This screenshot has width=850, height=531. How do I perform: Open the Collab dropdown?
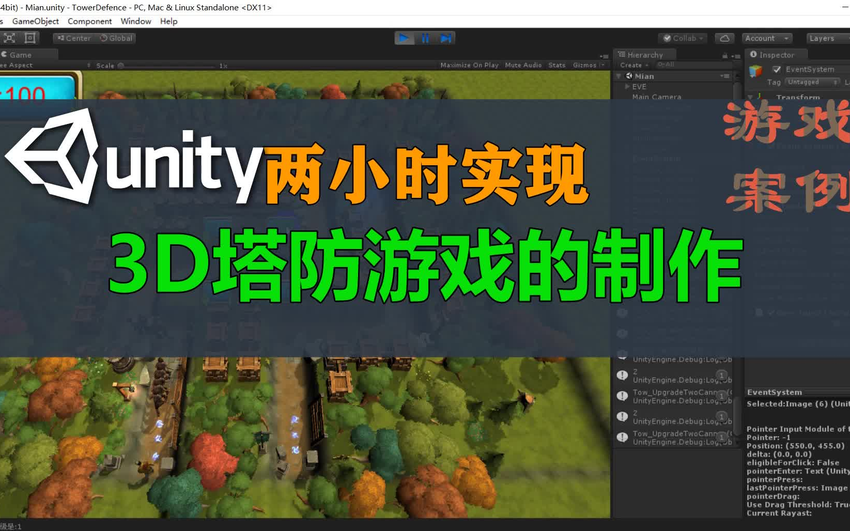click(683, 38)
